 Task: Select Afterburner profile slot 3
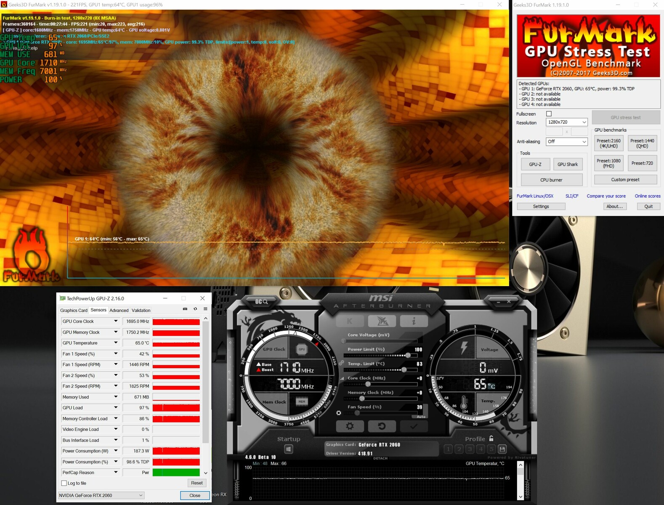(x=470, y=449)
